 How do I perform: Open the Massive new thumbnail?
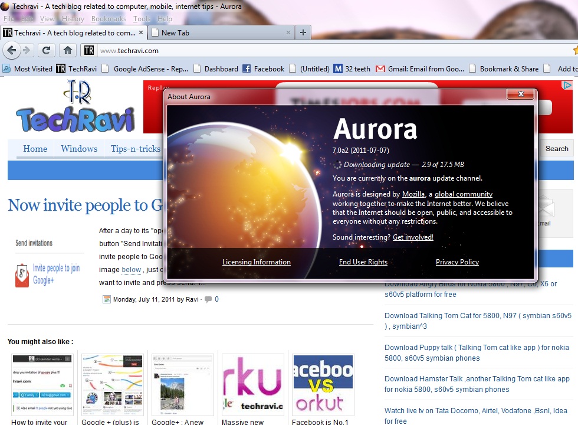(253, 385)
